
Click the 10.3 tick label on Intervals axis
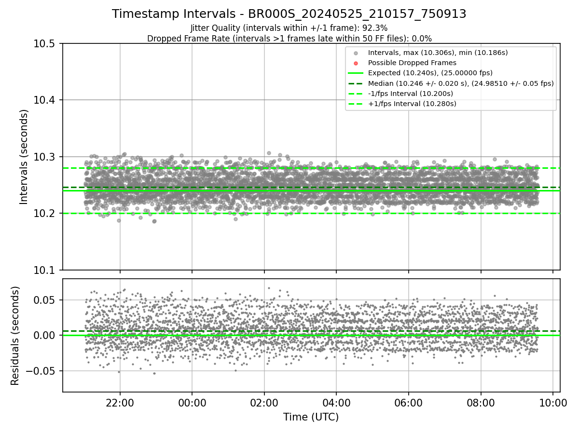(45, 157)
